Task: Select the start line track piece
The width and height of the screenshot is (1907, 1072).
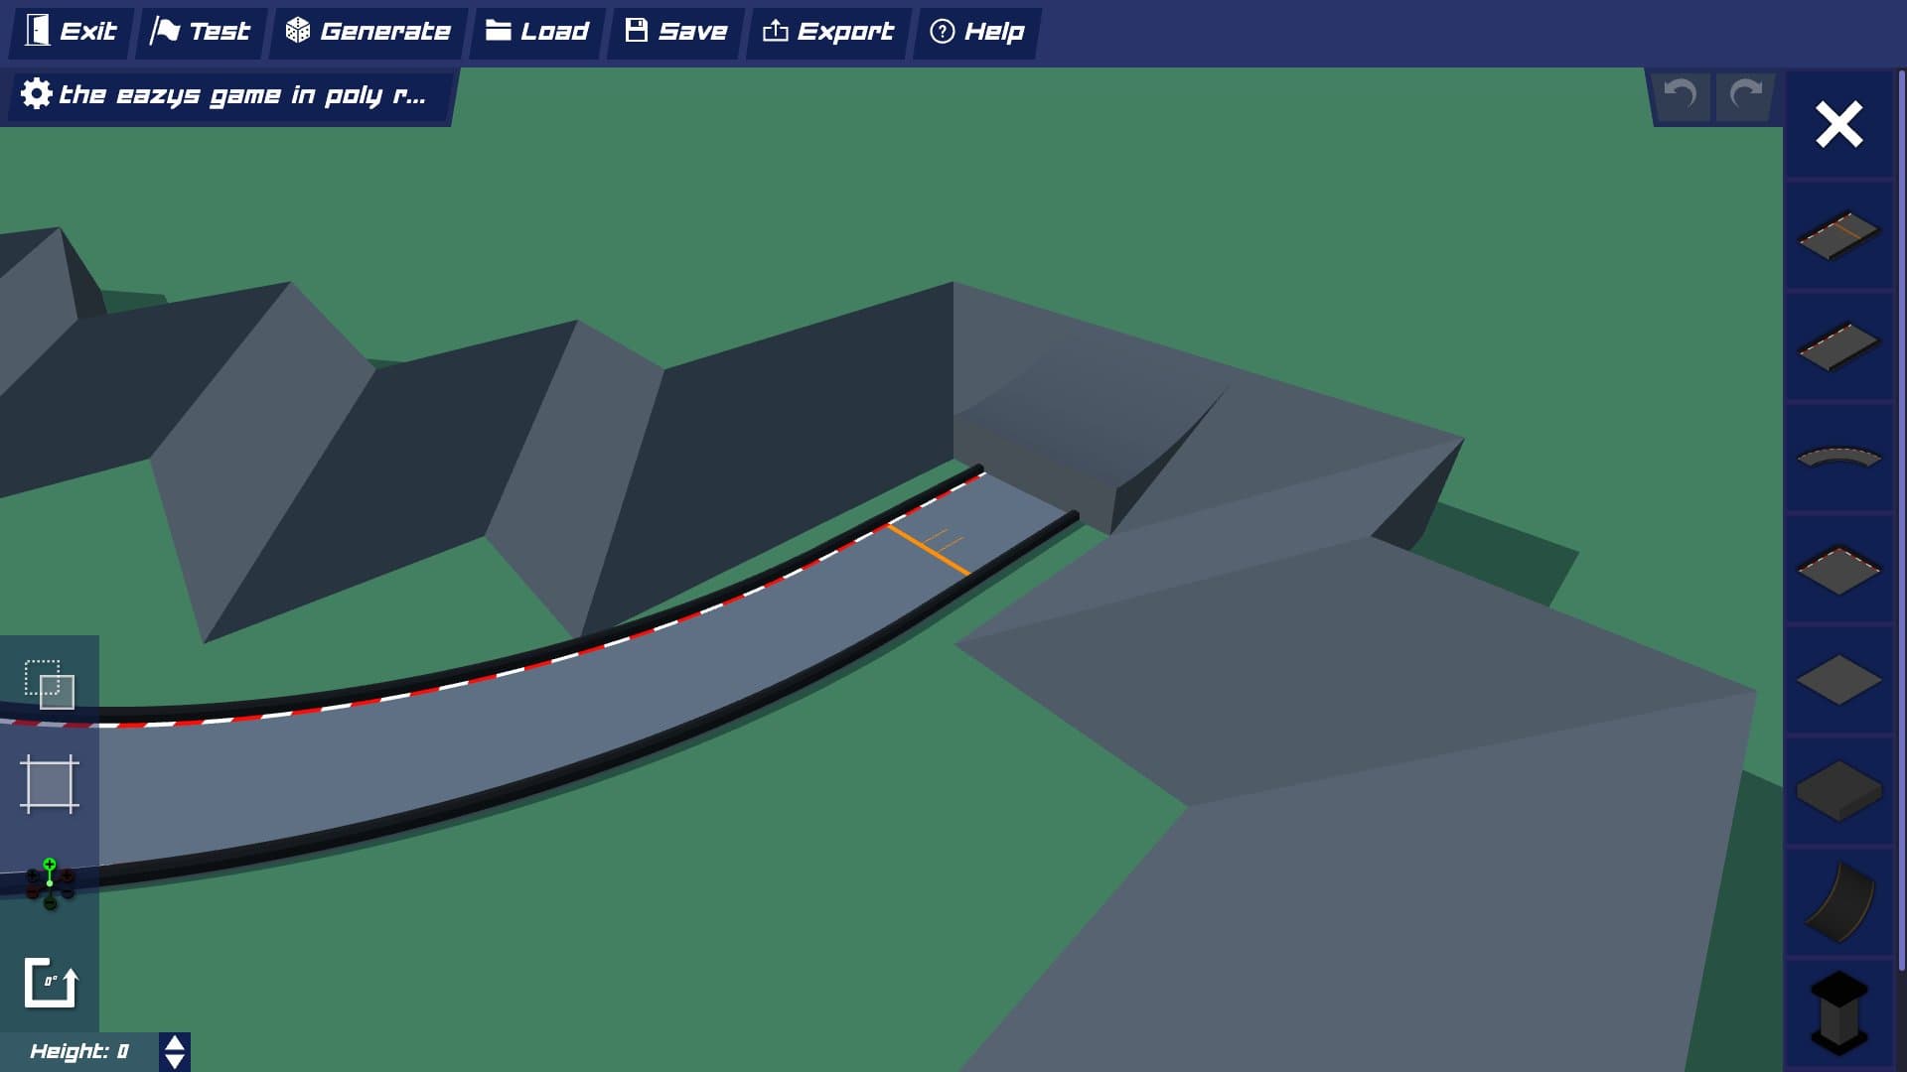Action: coord(1838,235)
